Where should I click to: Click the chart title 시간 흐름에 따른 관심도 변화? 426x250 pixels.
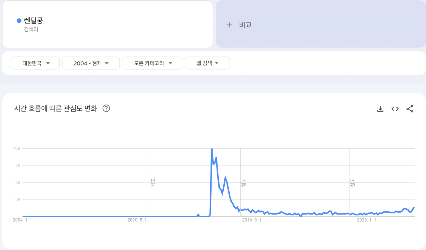[x=55, y=109]
